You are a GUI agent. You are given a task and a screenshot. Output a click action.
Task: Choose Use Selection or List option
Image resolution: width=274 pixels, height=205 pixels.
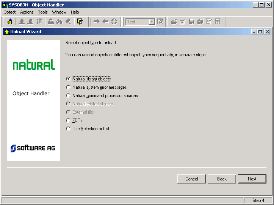point(68,129)
